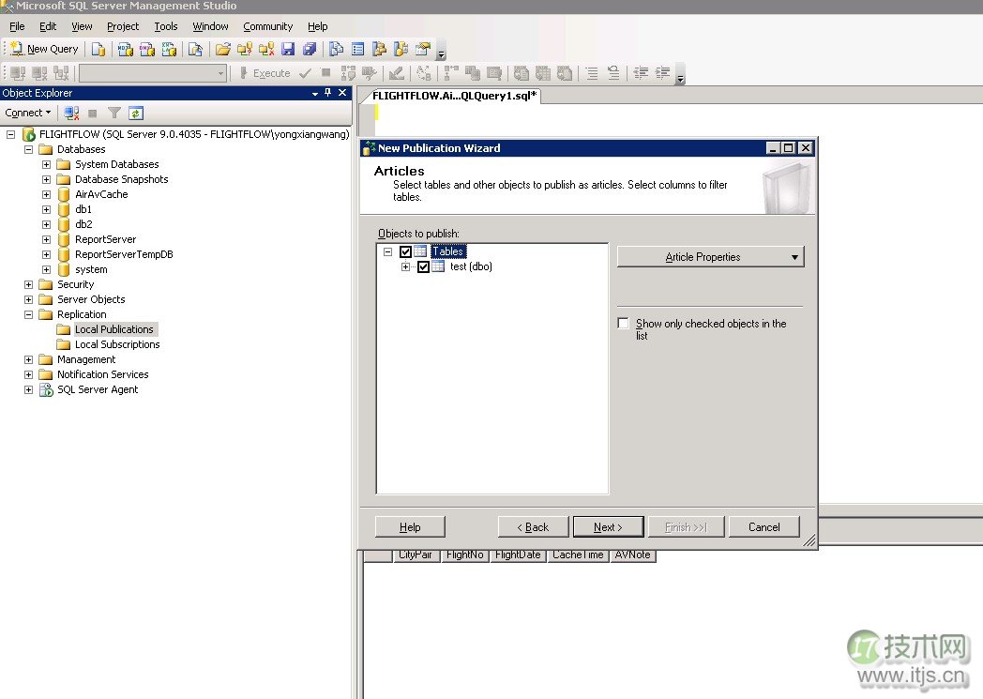Screen dimensions: 983x699
Task: Click the Object Explorer filter icon
Action: [114, 113]
